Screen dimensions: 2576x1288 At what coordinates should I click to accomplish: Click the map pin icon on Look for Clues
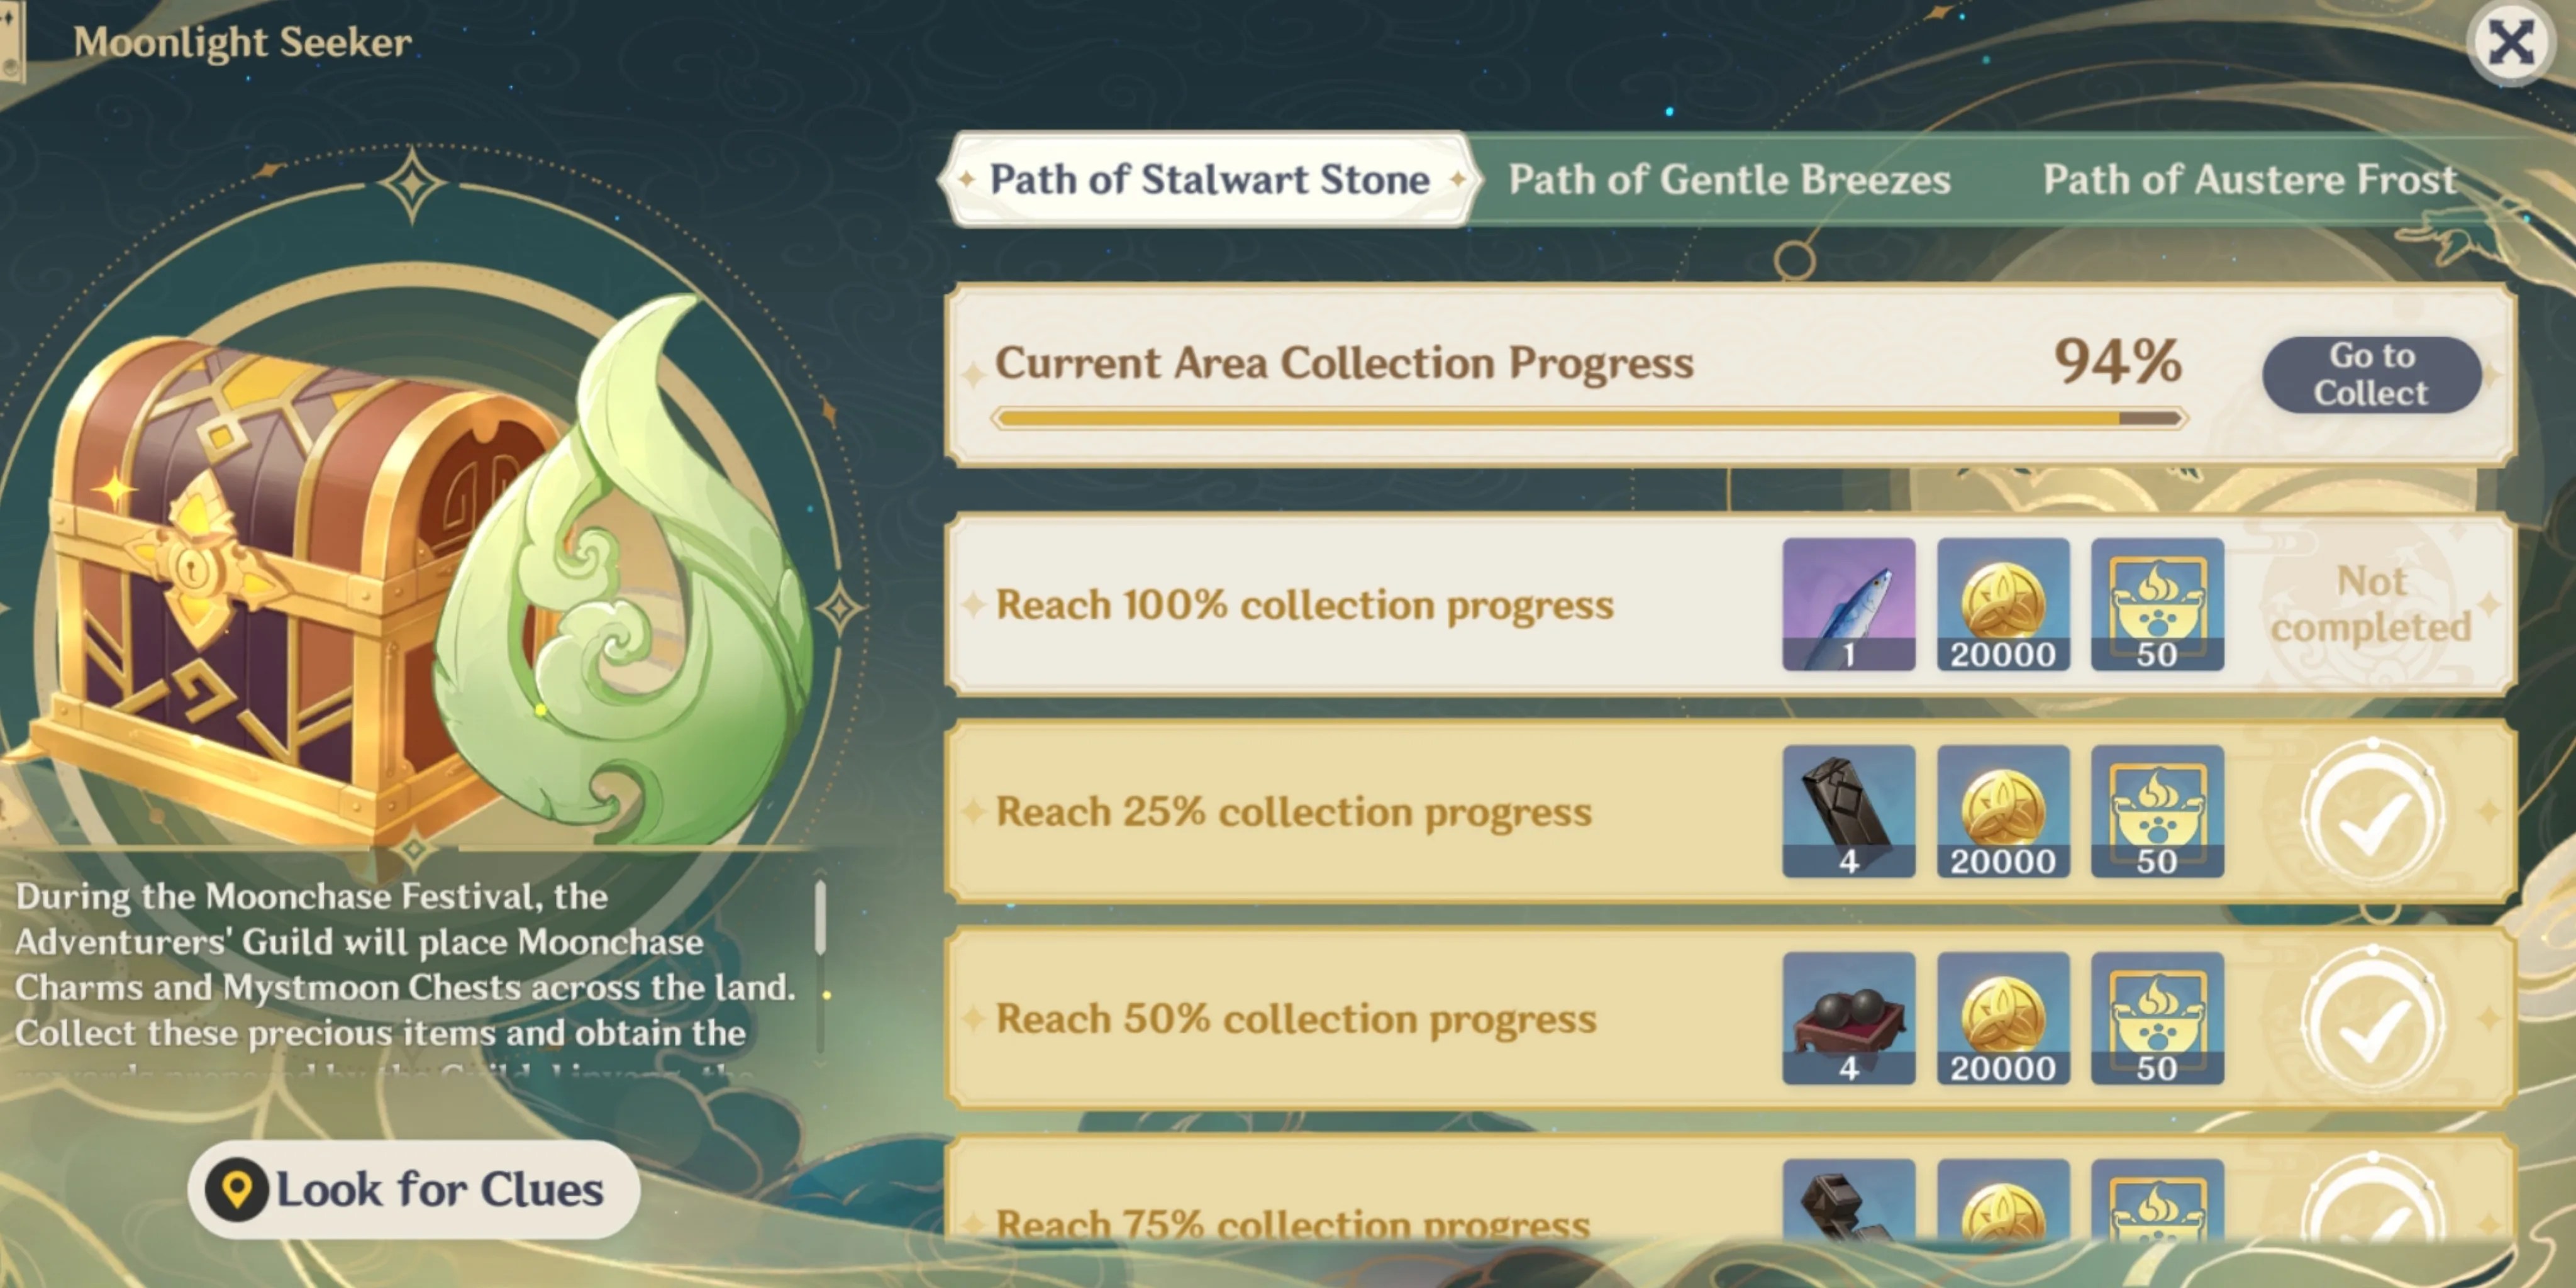237,1189
